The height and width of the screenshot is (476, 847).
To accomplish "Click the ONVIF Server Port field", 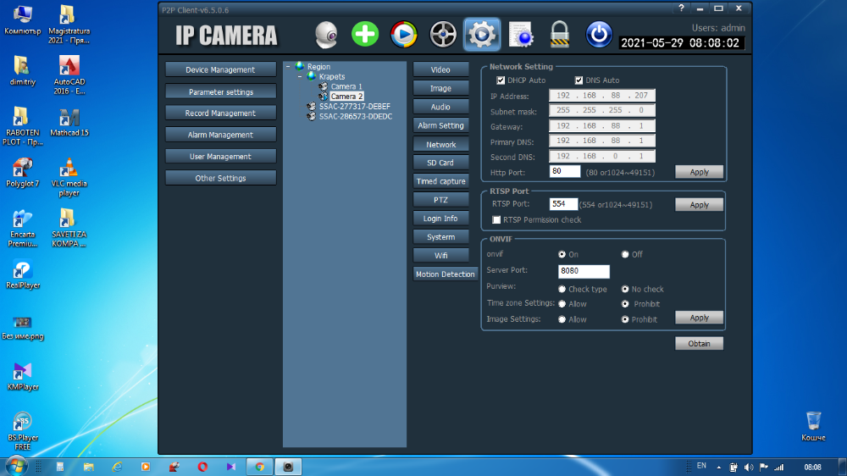I will coord(584,271).
